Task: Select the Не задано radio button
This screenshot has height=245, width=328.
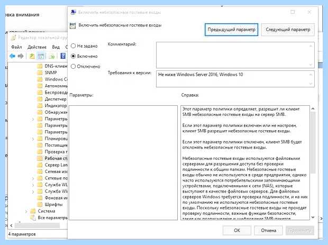Action: [x=73, y=46]
